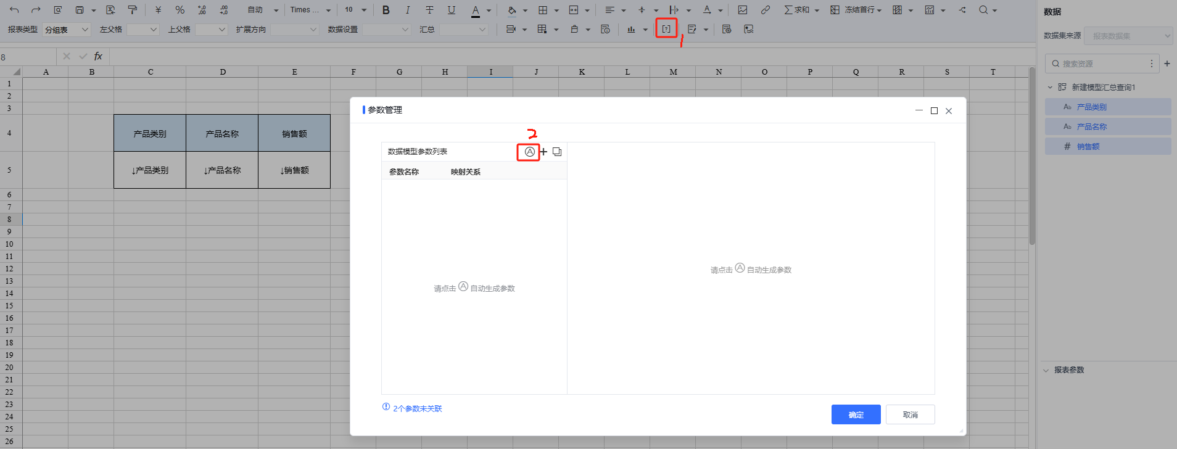This screenshot has width=1177, height=449.
Task: Click the bar chart insert icon
Action: point(631,29)
